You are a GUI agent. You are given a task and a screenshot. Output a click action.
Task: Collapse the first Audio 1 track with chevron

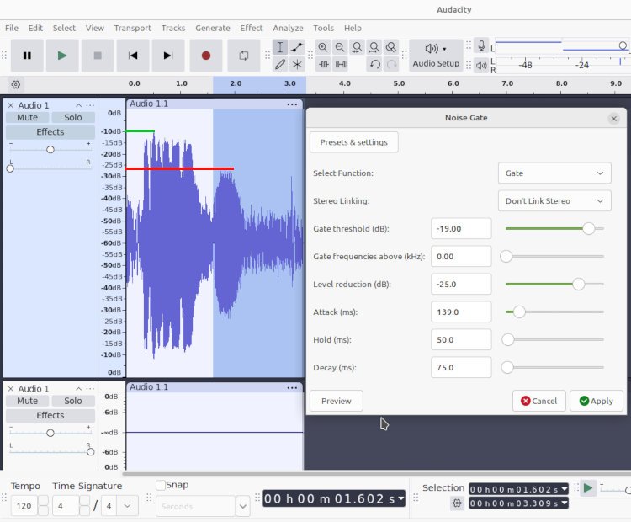pos(78,105)
